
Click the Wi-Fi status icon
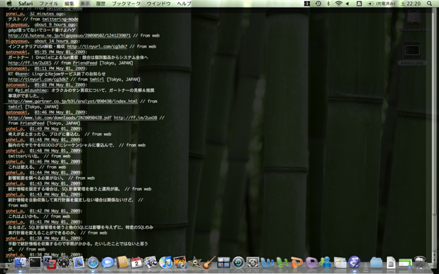(339, 4)
